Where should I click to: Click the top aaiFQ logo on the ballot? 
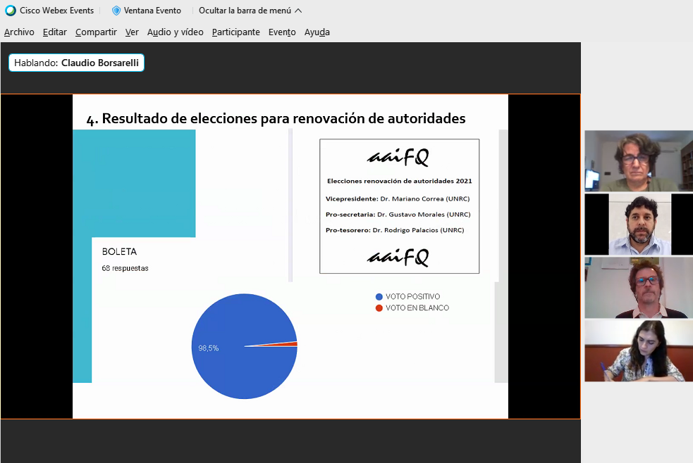[398, 157]
